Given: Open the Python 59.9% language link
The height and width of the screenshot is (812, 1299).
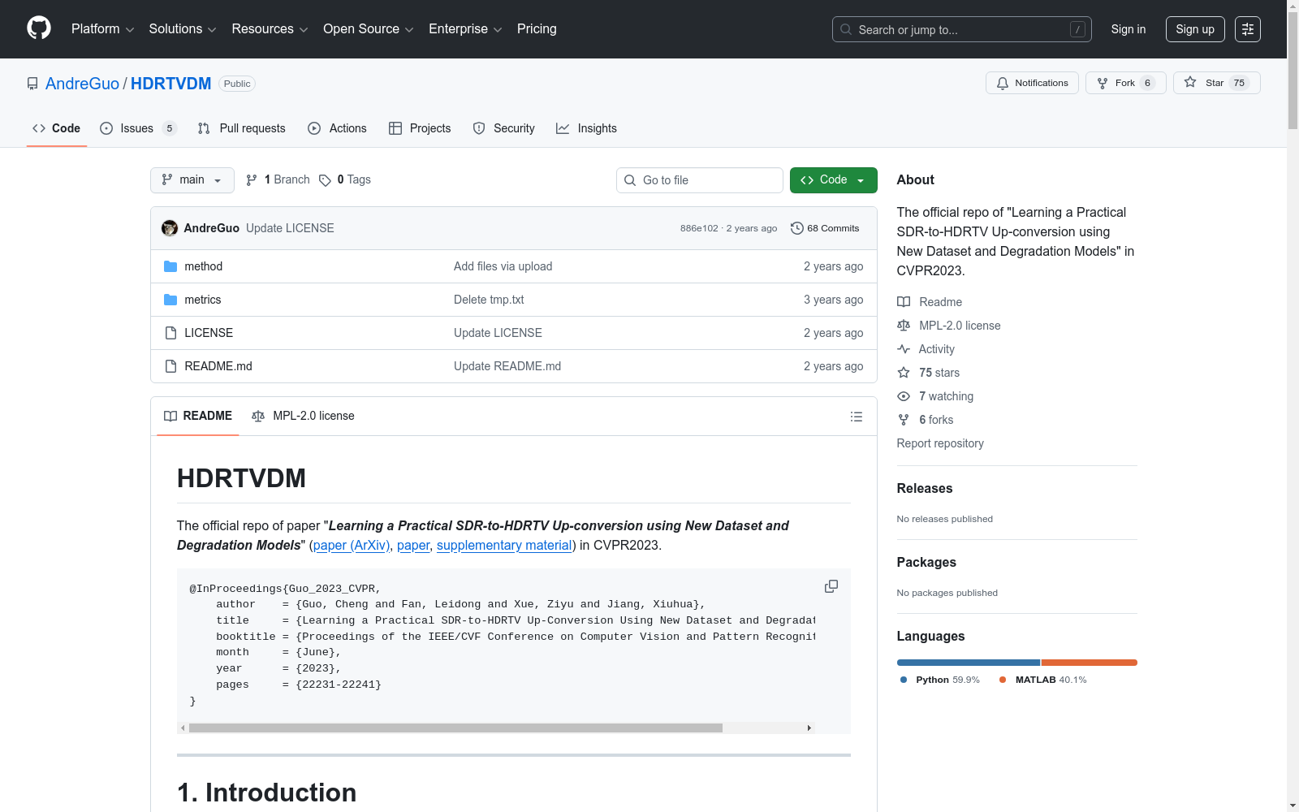Looking at the screenshot, I should (x=940, y=680).
